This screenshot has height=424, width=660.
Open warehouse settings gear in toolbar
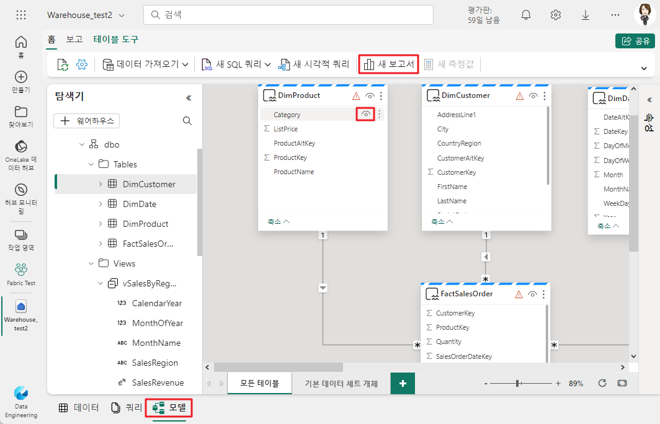click(x=82, y=64)
